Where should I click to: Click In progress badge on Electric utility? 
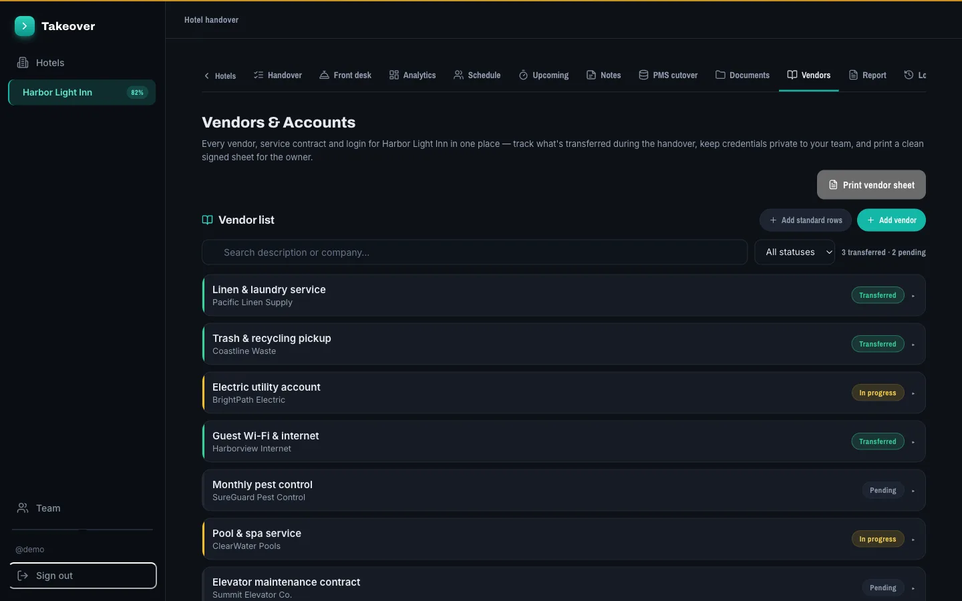point(878,393)
